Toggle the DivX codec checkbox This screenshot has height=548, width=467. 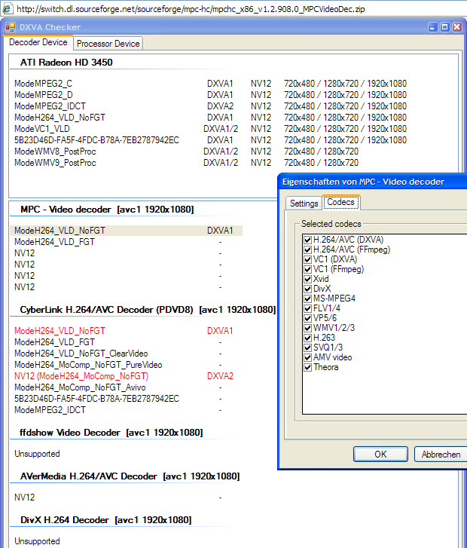(307, 289)
